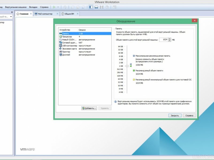
Task: Close the library sidebar panel
Action: 12,12
